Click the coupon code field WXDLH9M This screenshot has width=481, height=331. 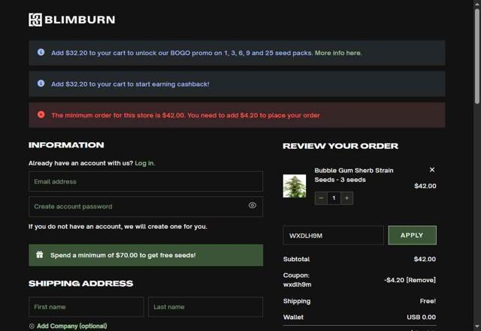click(333, 235)
